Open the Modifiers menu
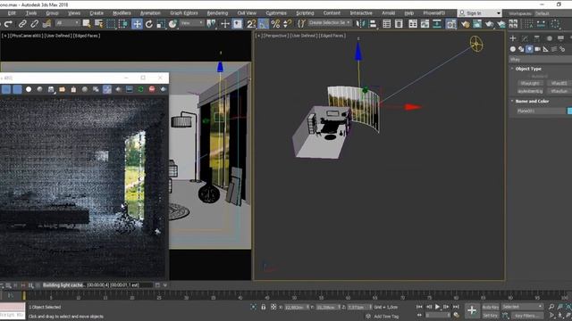Viewport: 572px width, 321px height. click(122, 13)
